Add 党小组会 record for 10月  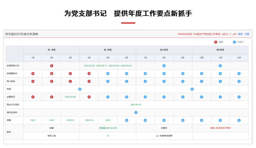[202, 81]
